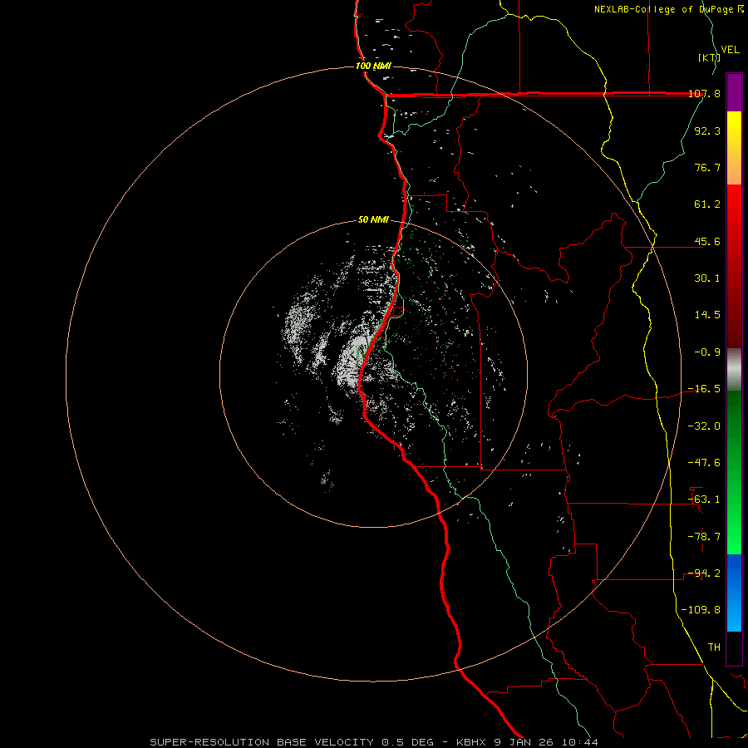
Task: Click the 76.7 scale value
Action: tap(707, 167)
